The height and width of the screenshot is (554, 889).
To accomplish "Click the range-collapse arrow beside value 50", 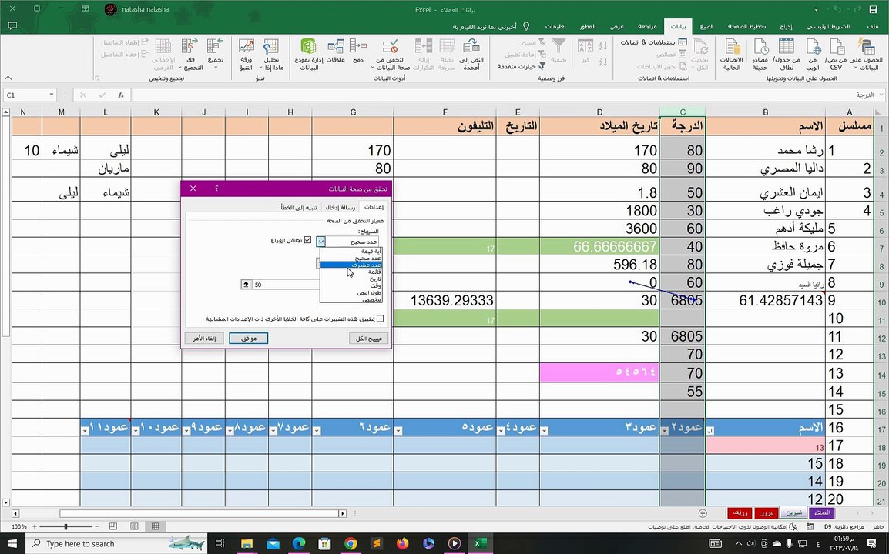I will [x=246, y=285].
